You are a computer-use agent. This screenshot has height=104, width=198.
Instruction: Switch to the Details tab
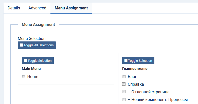(14, 8)
